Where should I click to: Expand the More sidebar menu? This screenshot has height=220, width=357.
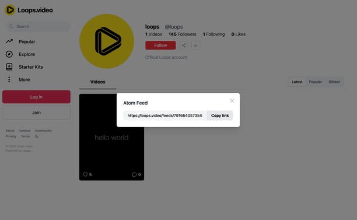[x=24, y=79]
